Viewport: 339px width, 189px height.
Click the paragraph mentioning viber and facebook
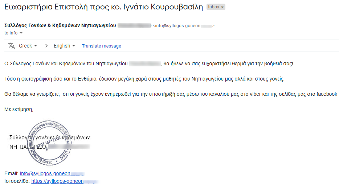pos(171,94)
